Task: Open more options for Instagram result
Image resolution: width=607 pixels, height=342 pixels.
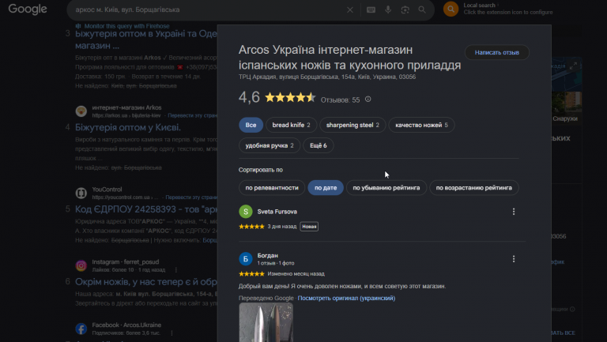Action: coord(175,270)
